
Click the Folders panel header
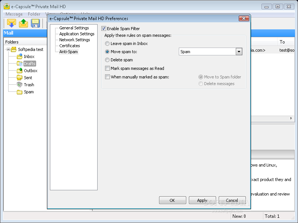tap(25, 42)
